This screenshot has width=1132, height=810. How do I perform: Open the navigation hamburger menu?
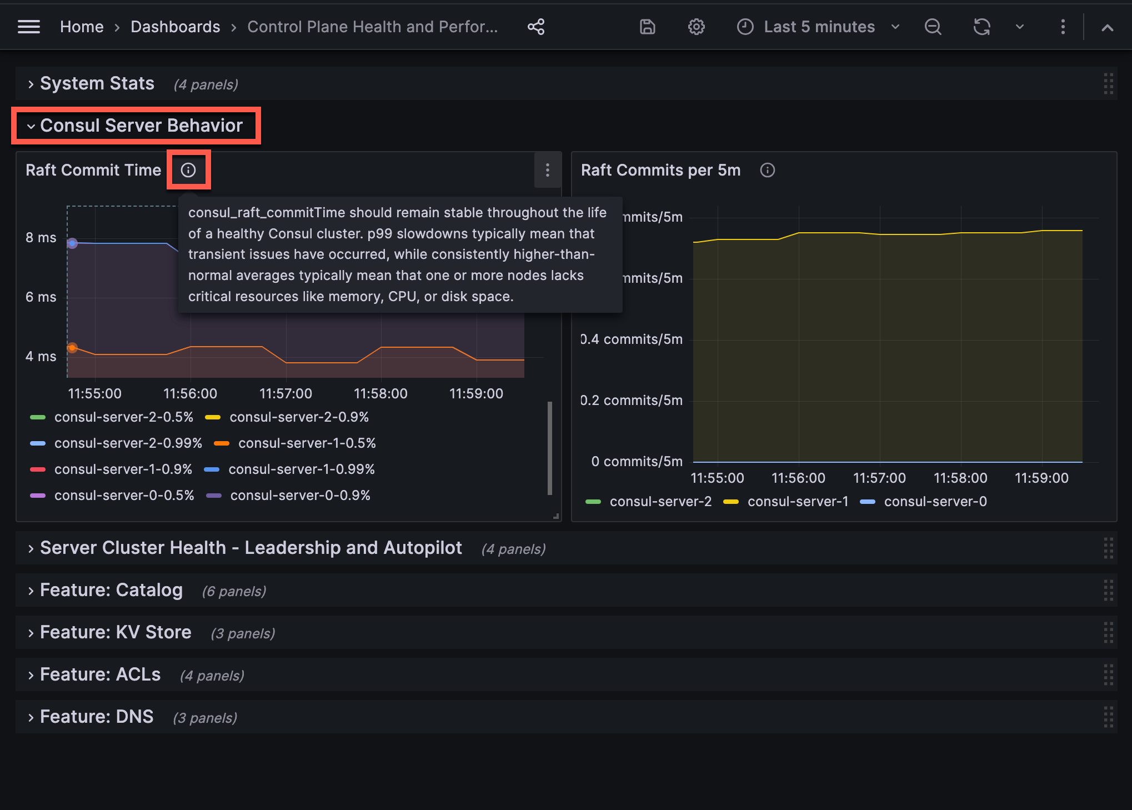pos(29,26)
